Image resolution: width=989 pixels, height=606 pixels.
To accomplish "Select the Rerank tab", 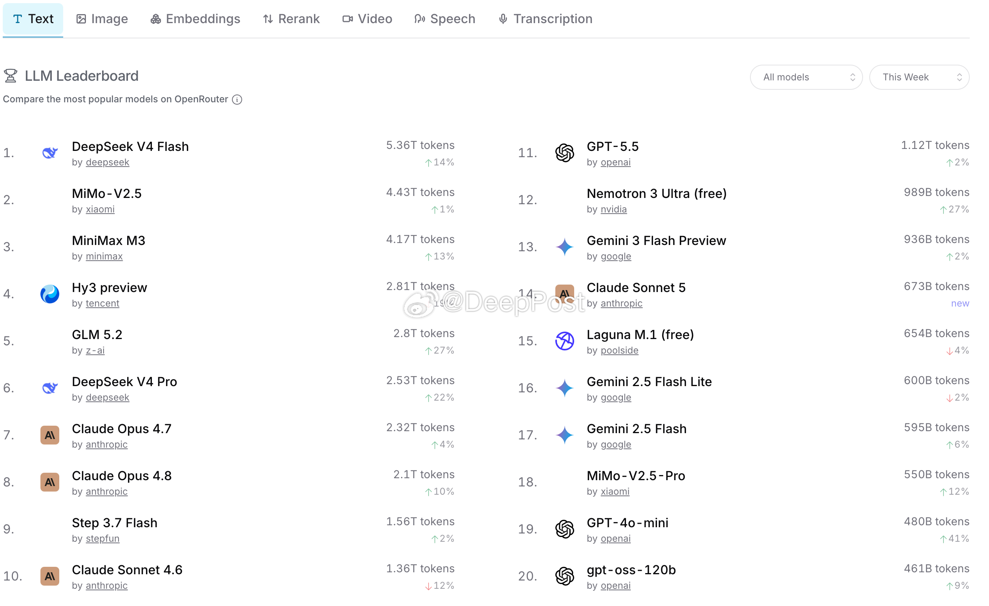I will 291,19.
